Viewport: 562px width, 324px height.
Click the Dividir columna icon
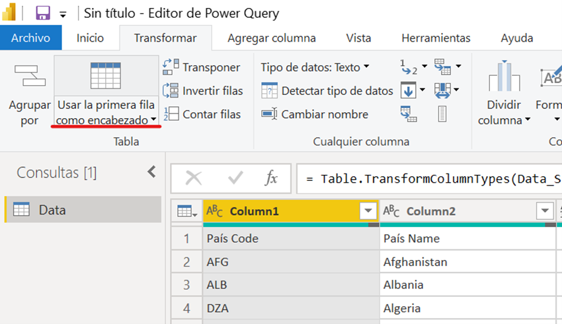coord(504,75)
